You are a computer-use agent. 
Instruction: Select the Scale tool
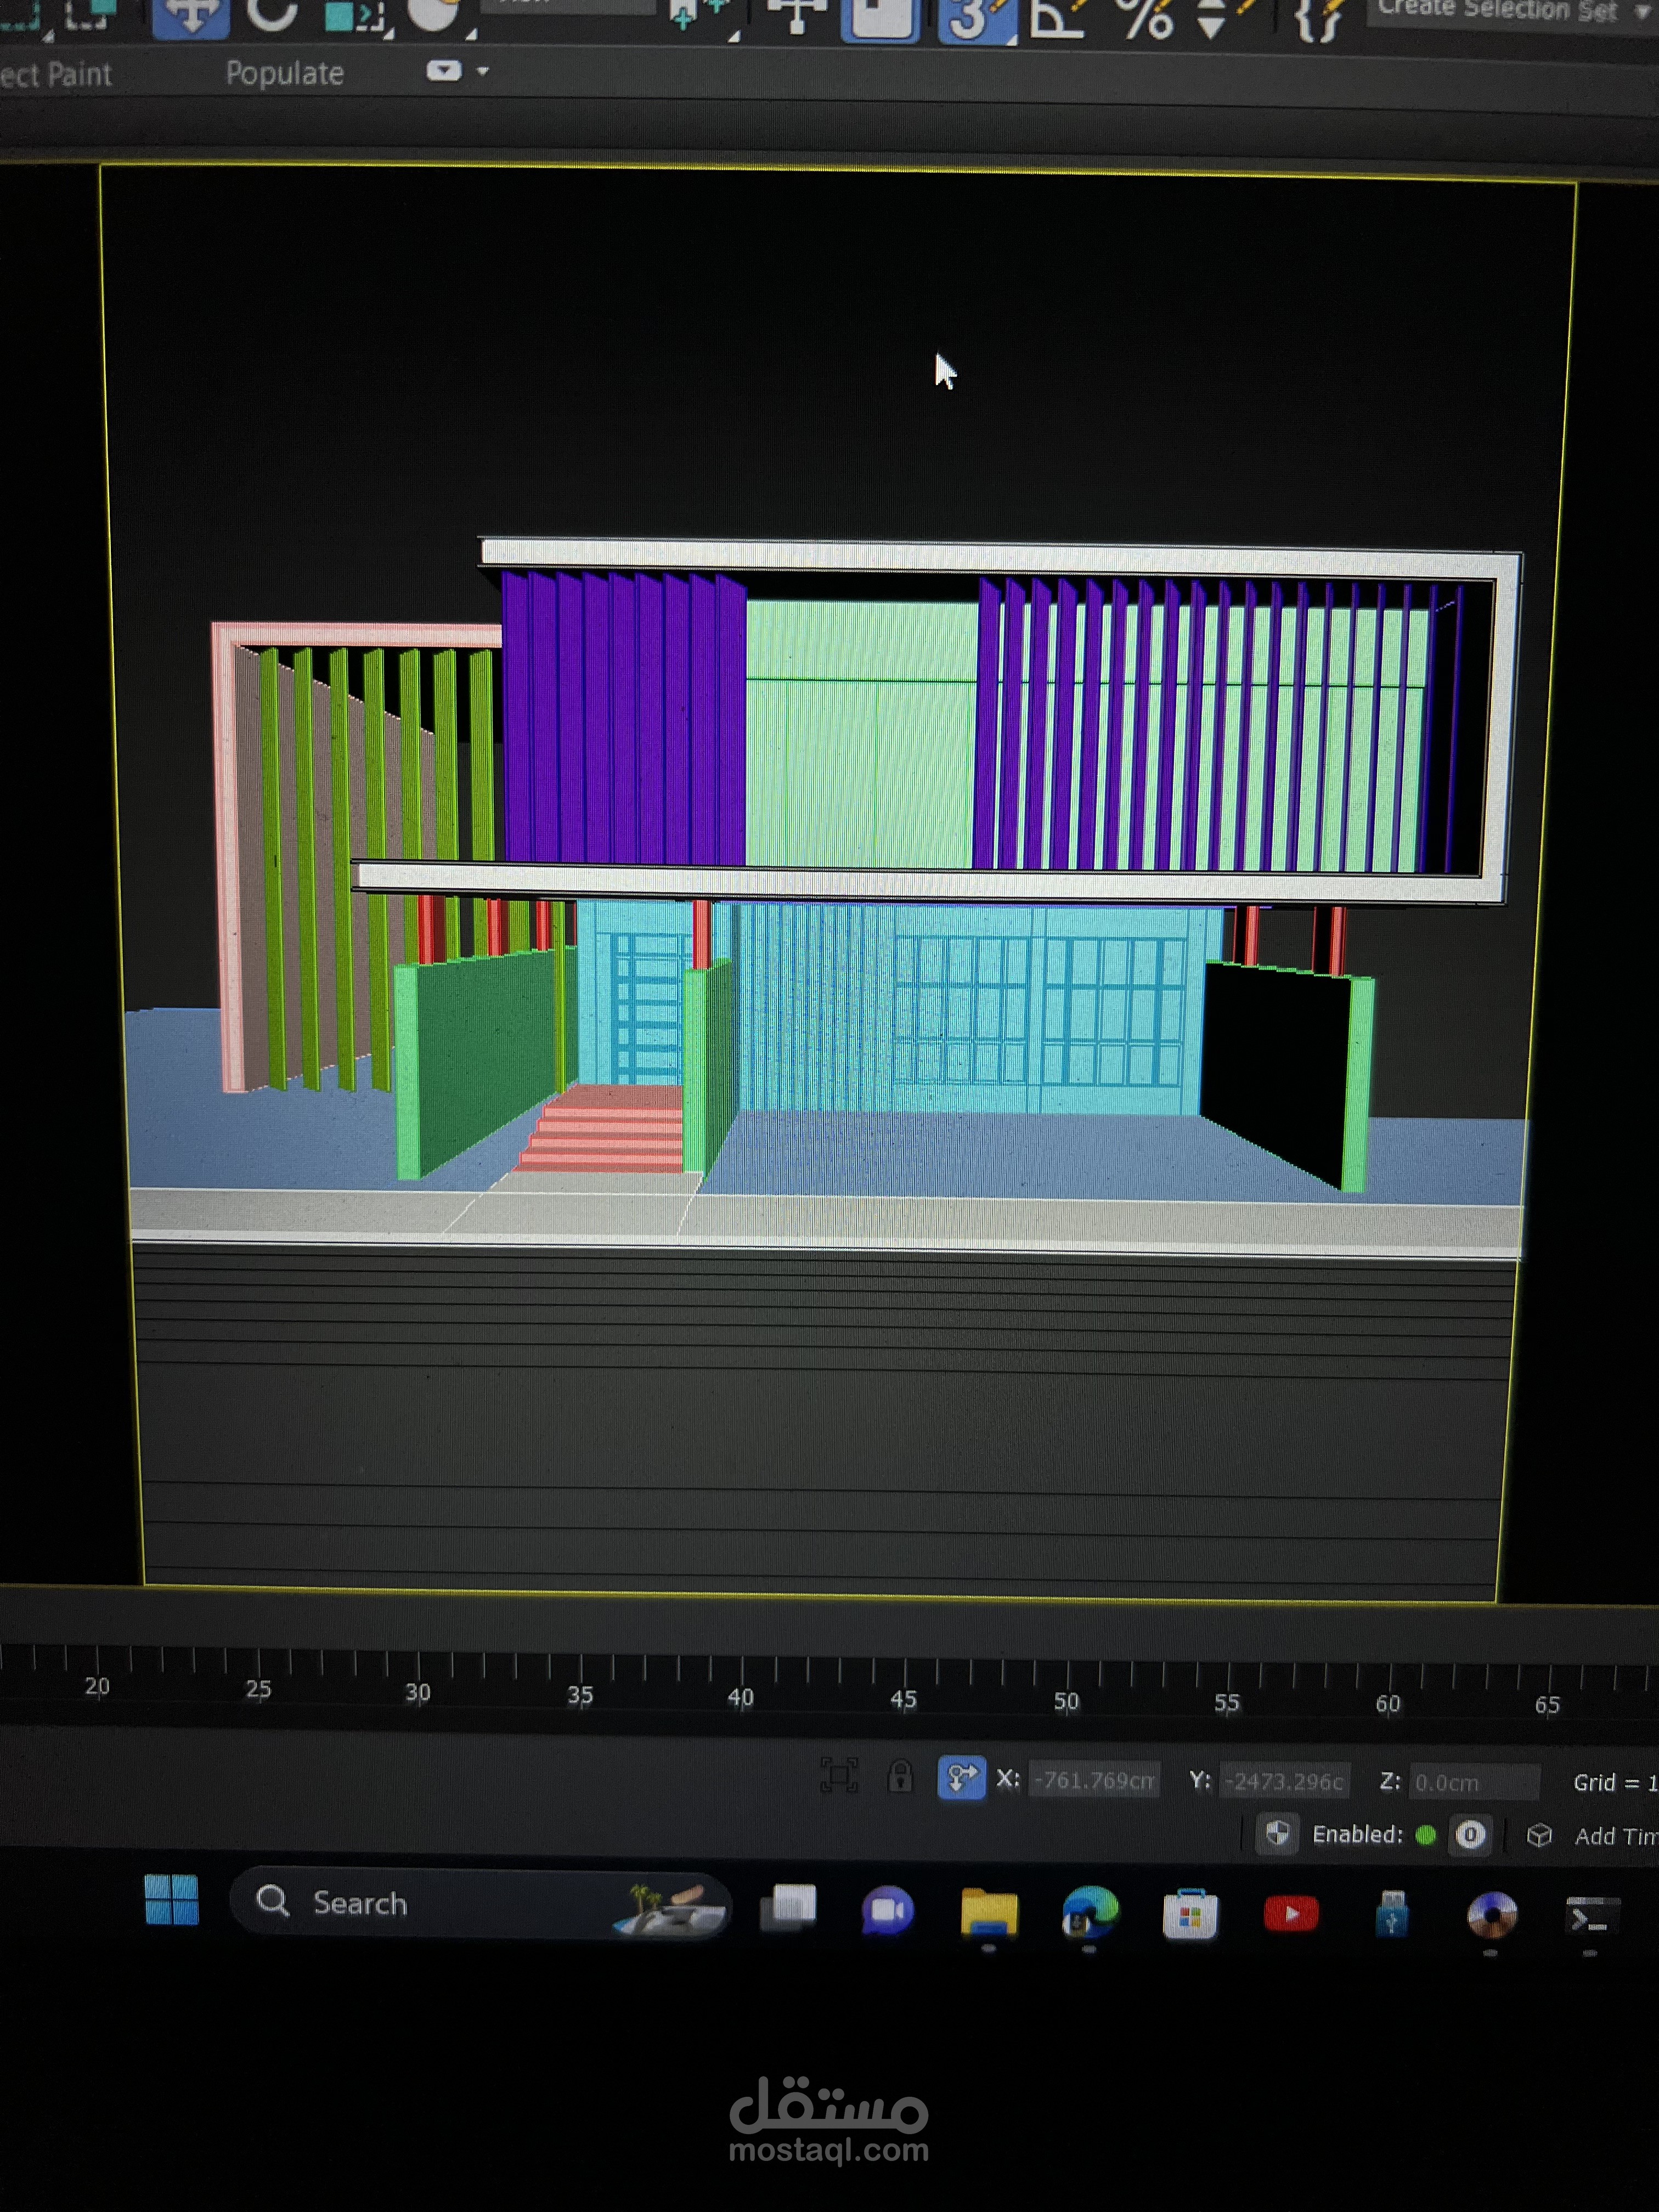352,16
